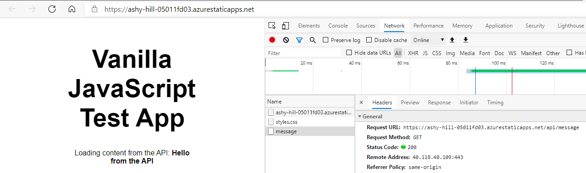Select the Network tab
The image size is (586, 173).
pos(394,26)
